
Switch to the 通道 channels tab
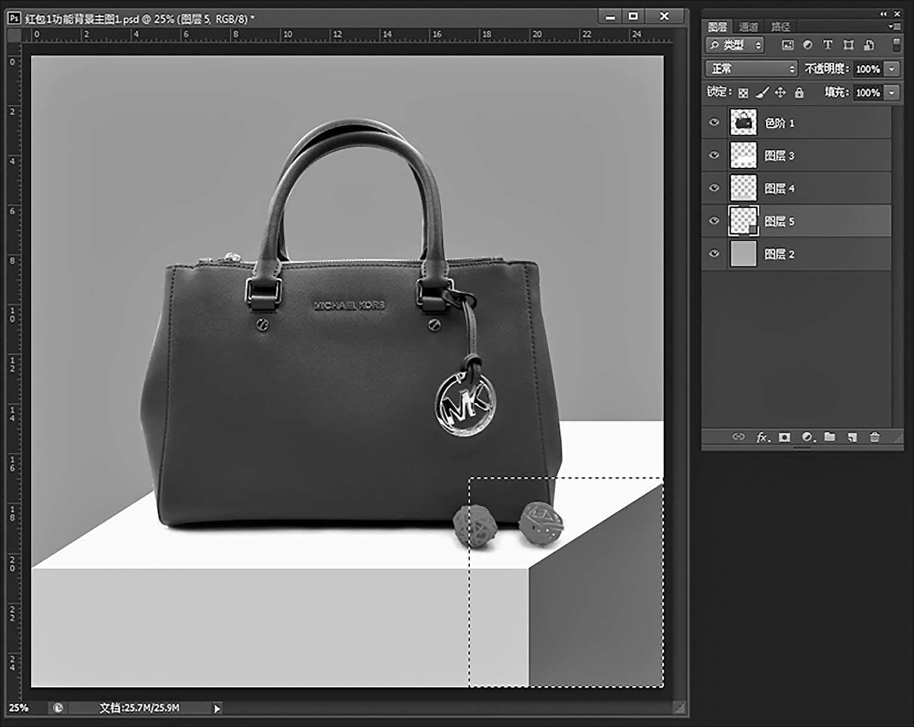(748, 27)
